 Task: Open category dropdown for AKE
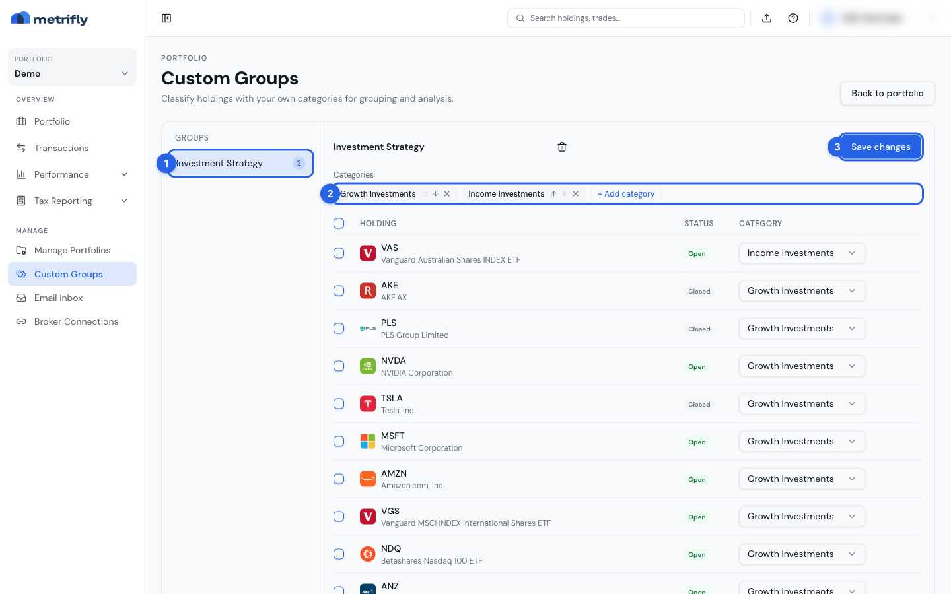pyautogui.click(x=802, y=291)
